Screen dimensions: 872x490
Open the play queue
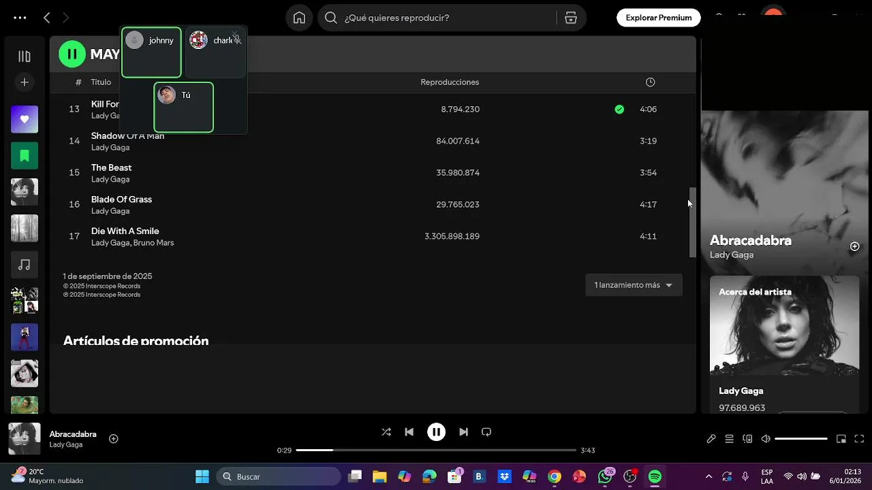pos(729,439)
